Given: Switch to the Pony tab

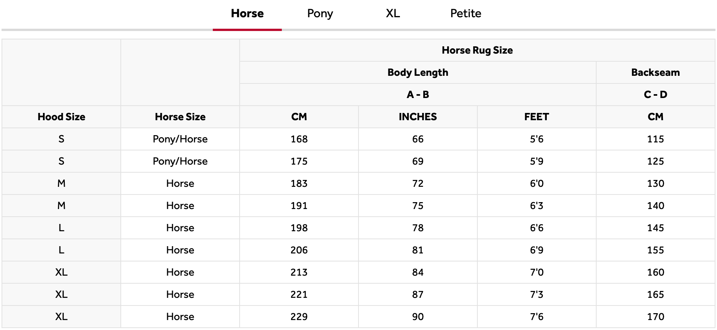Looking at the screenshot, I should (x=320, y=14).
